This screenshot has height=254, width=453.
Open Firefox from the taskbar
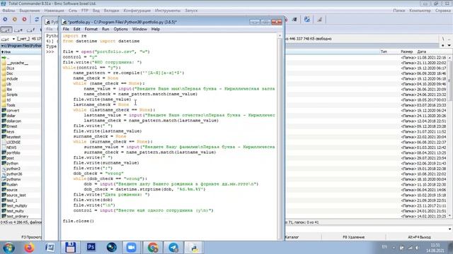(x=29, y=248)
